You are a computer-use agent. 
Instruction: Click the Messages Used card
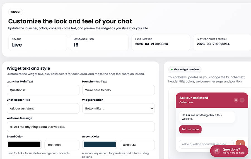[x=99, y=43]
